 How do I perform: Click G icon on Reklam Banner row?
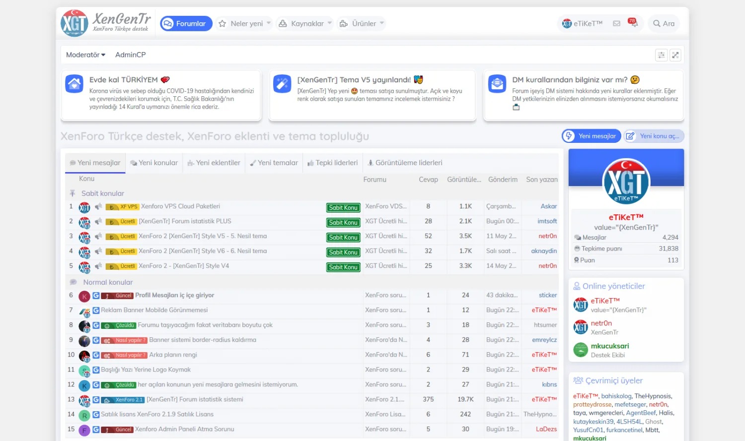pos(96,310)
